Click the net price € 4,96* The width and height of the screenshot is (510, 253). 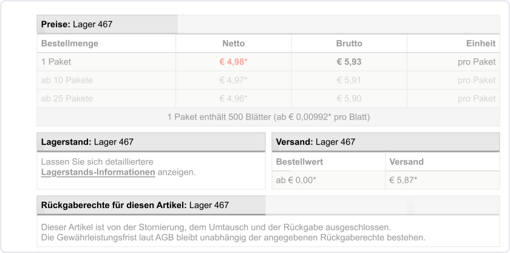click(233, 98)
